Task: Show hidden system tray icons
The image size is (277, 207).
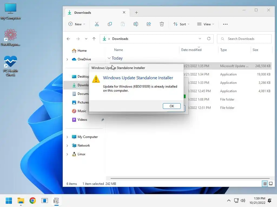Action: click(229, 201)
